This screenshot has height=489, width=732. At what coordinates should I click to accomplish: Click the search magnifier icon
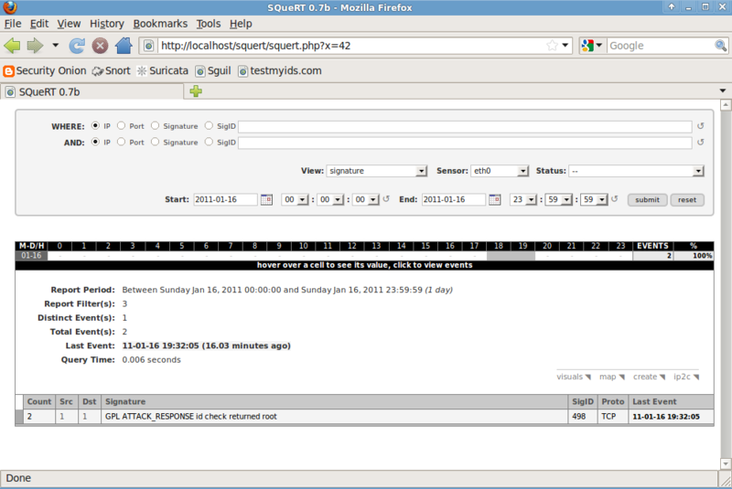[x=720, y=46]
